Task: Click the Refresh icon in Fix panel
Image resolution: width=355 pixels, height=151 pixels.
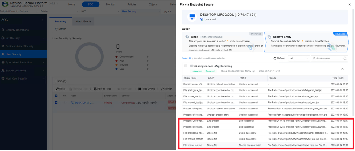Action: pos(275,58)
